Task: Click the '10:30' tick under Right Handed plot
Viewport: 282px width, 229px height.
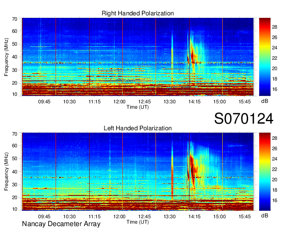Action: pos(69,102)
